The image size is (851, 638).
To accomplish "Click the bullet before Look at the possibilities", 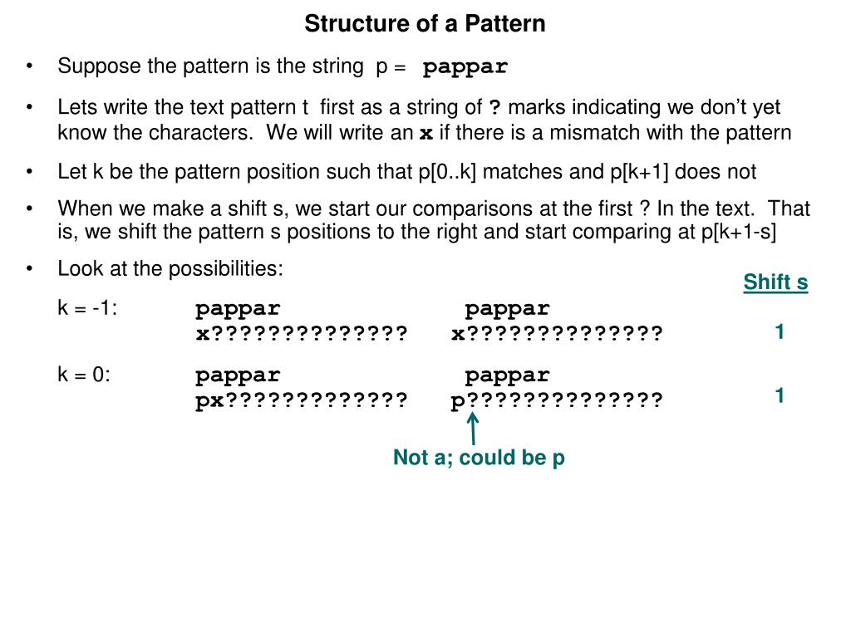I will click(31, 269).
